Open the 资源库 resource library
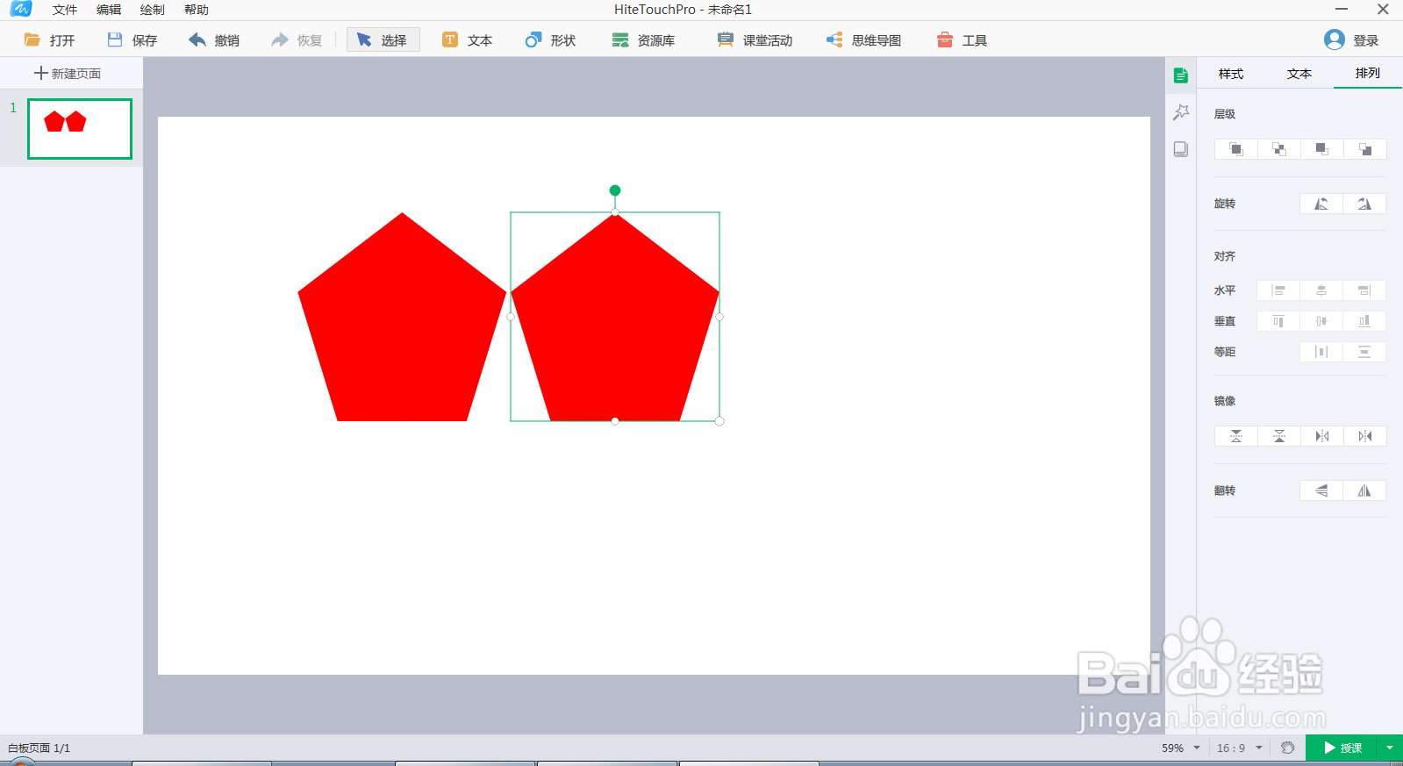 click(643, 40)
